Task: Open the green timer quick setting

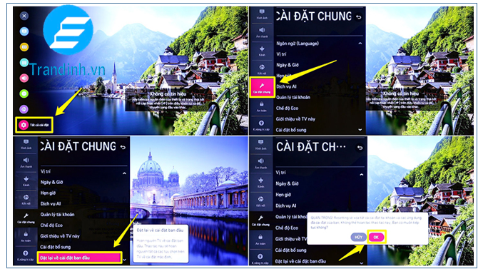Action: (x=24, y=93)
